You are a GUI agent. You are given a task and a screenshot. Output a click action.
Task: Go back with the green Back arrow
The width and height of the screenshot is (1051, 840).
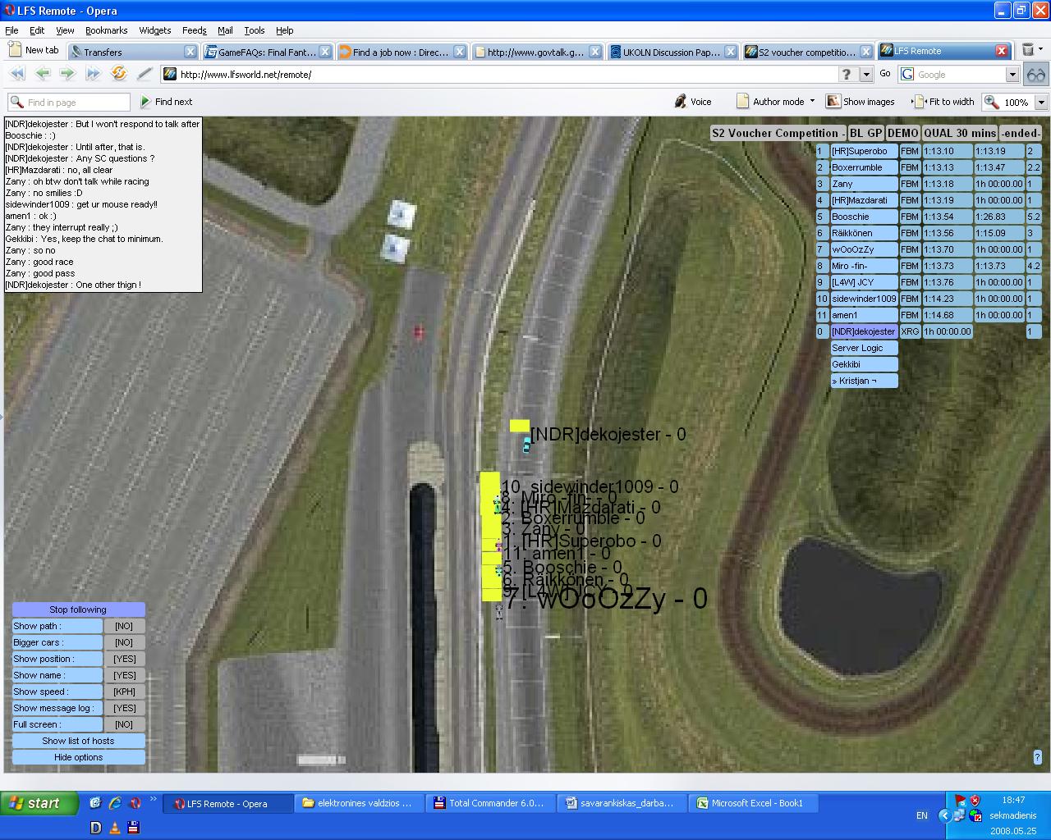[x=43, y=74]
